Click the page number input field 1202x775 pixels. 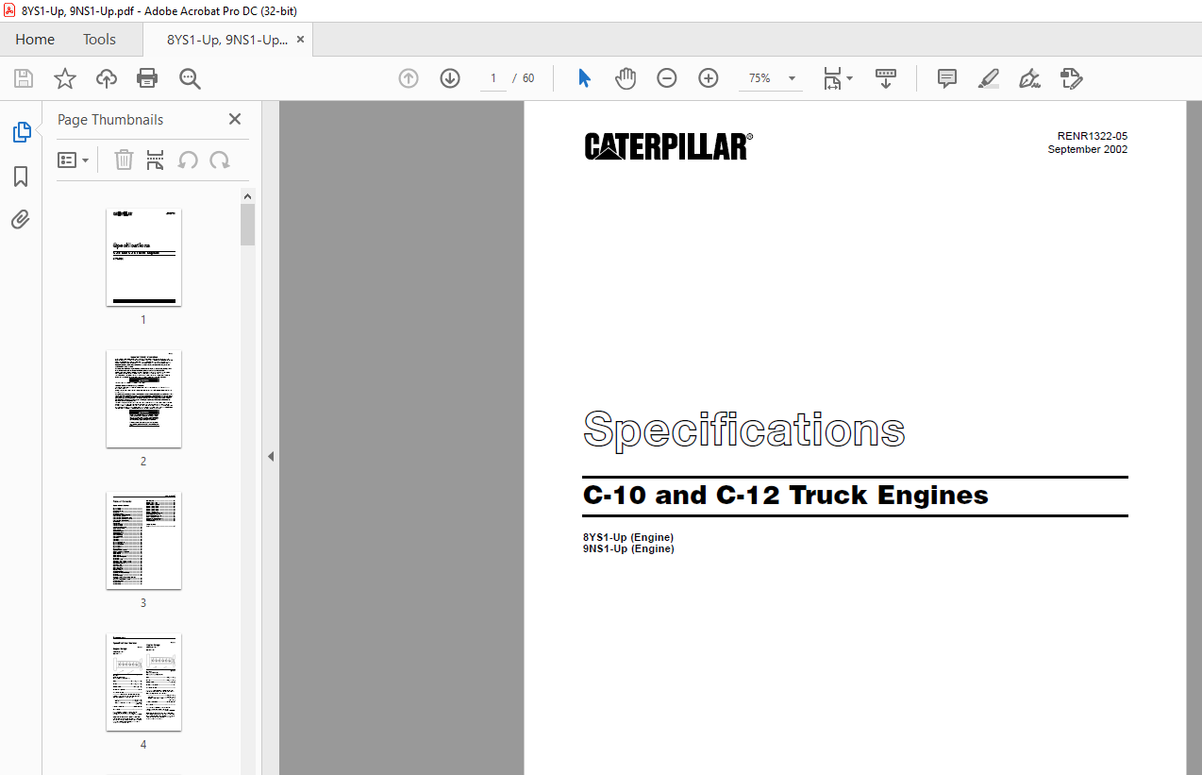[x=492, y=78]
